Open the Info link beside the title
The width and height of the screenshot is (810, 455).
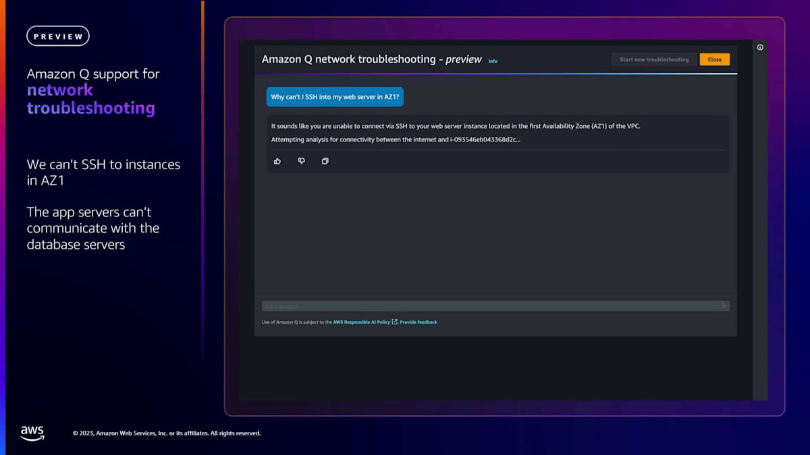(x=493, y=61)
